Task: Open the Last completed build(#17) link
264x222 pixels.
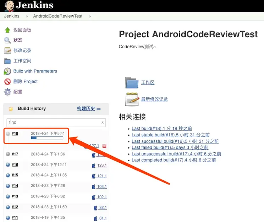Action: (x=174, y=160)
